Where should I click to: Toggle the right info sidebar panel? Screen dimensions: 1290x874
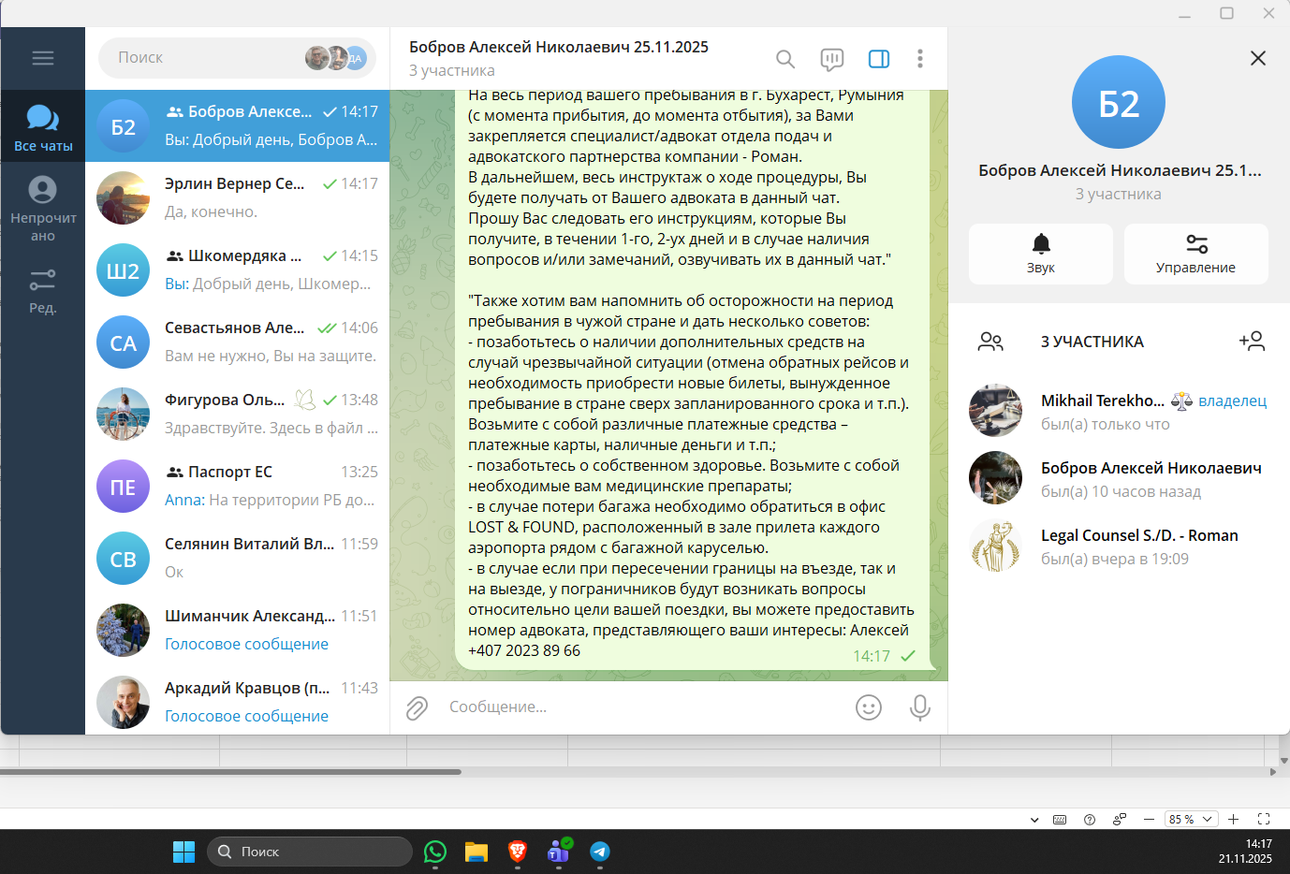click(879, 59)
